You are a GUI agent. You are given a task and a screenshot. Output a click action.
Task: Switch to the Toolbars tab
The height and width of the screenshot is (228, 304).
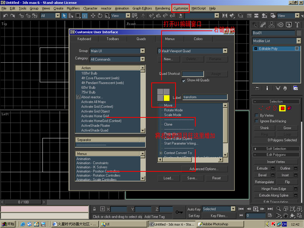pos(113,39)
